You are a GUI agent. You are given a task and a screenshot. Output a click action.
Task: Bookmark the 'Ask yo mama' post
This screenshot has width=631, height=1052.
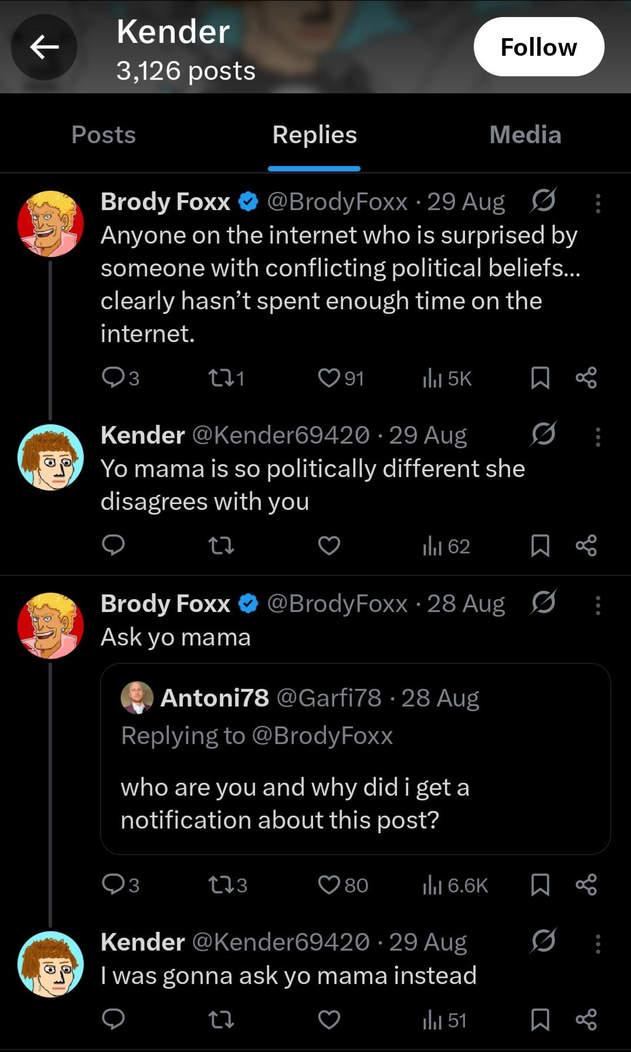click(540, 885)
